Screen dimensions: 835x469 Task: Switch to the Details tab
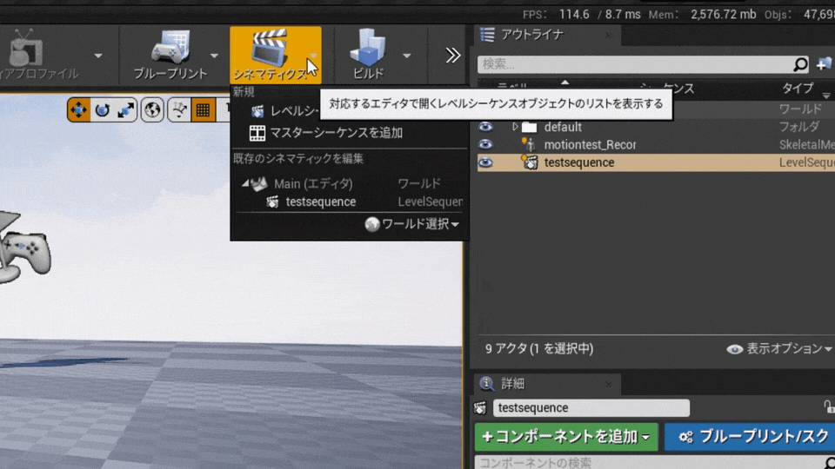point(547,384)
